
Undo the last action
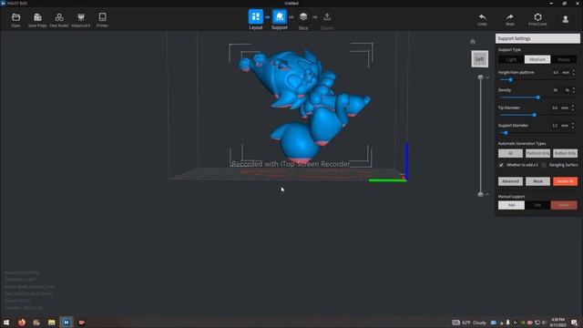click(x=482, y=20)
